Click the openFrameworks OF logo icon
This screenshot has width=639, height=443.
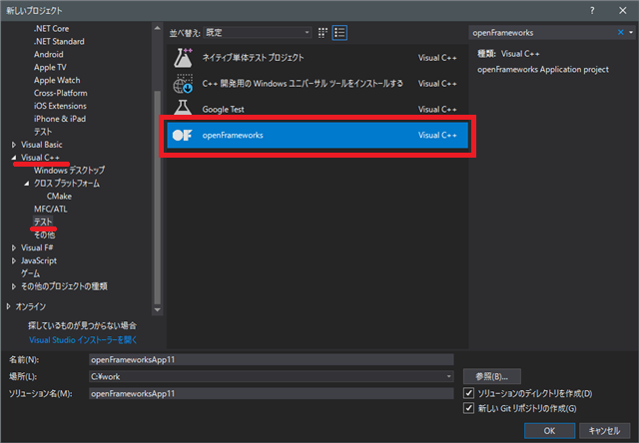pyautogui.click(x=182, y=135)
